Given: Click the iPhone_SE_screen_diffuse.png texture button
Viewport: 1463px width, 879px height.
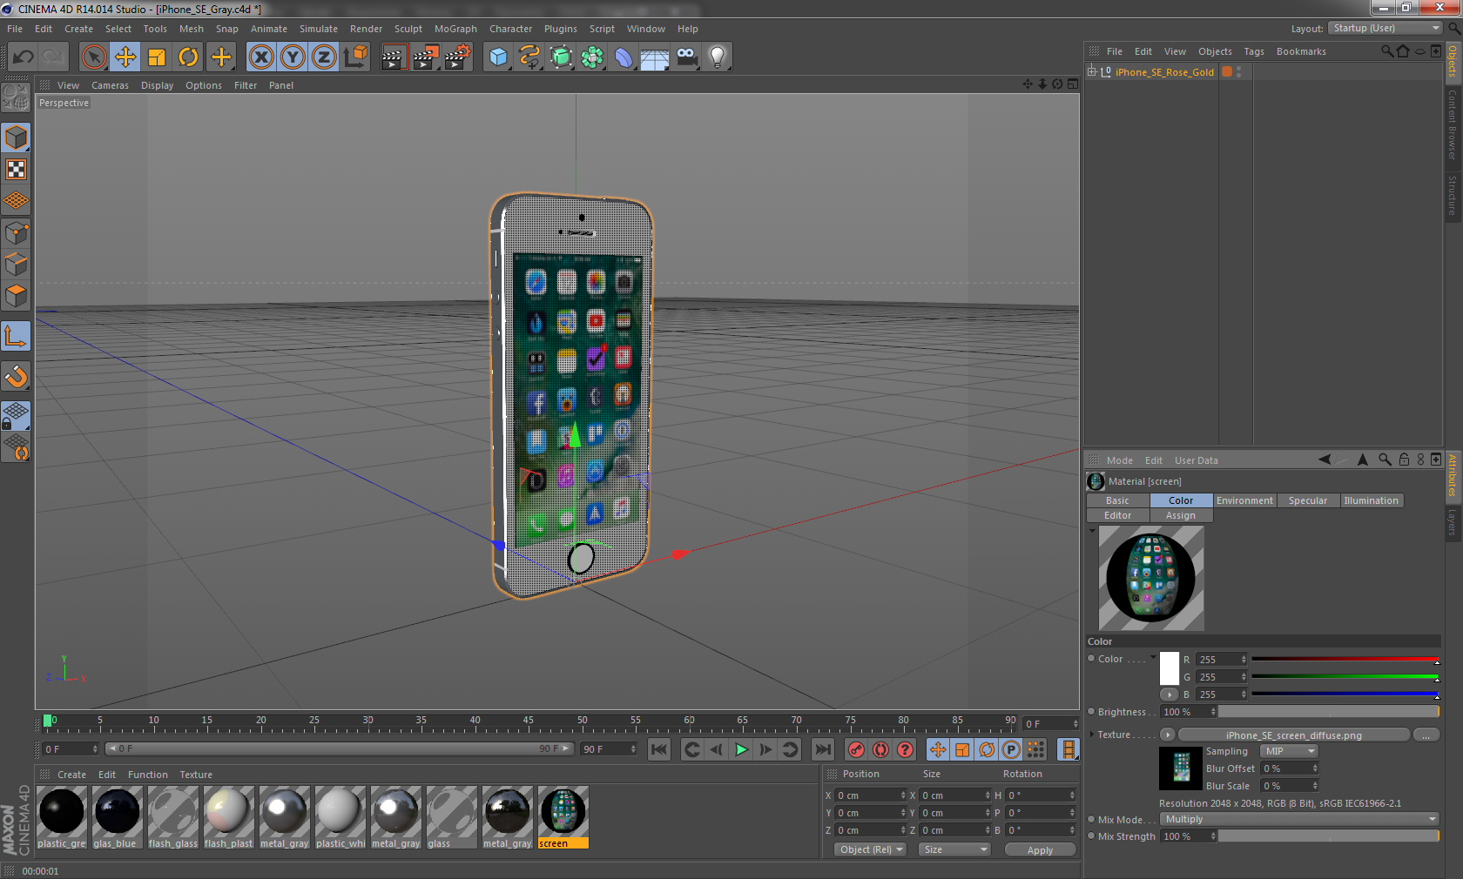Looking at the screenshot, I should pyautogui.click(x=1293, y=735).
